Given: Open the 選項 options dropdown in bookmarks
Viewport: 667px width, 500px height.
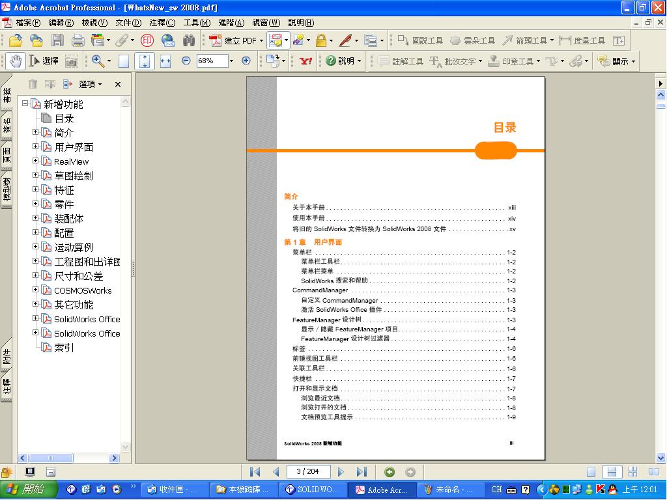Looking at the screenshot, I should tap(91, 84).
